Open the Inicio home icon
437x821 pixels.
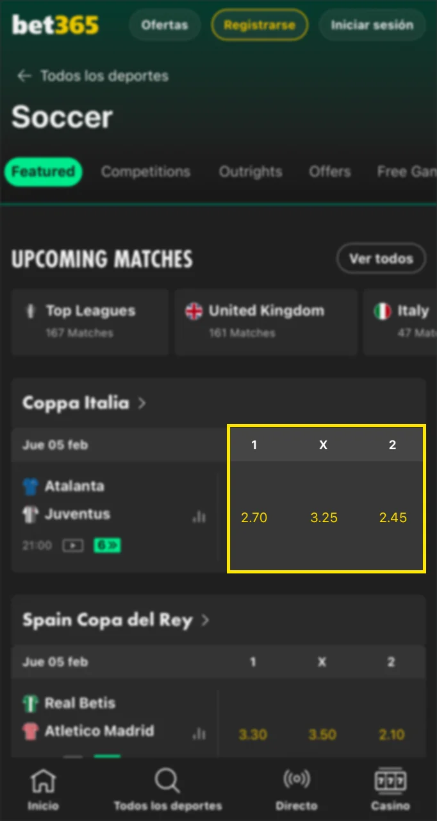[42, 788]
